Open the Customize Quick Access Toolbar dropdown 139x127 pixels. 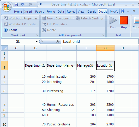point(41,4)
